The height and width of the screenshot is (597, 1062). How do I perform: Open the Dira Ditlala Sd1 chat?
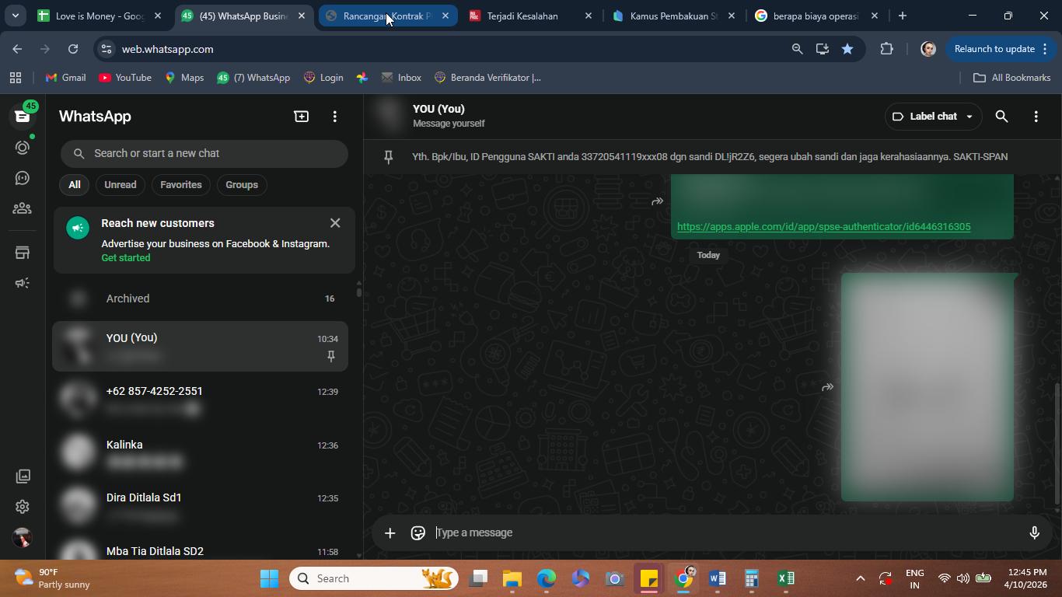click(201, 506)
